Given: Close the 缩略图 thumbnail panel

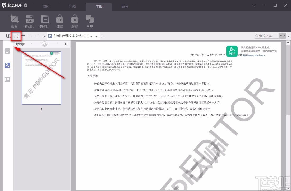Looking at the screenshot, I should [66, 44].
